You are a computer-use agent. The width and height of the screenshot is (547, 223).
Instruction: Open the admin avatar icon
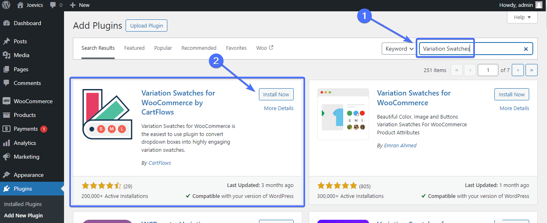pos(538,5)
